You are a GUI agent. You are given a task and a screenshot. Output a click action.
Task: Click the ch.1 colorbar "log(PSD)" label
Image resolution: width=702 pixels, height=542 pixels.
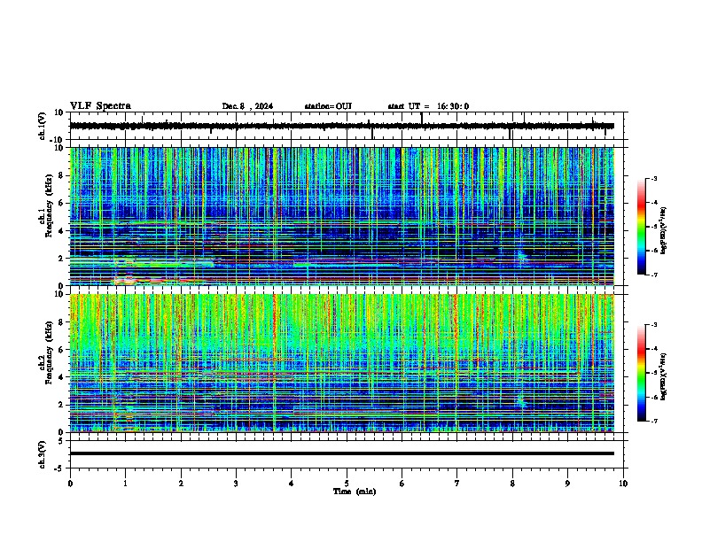(663, 231)
